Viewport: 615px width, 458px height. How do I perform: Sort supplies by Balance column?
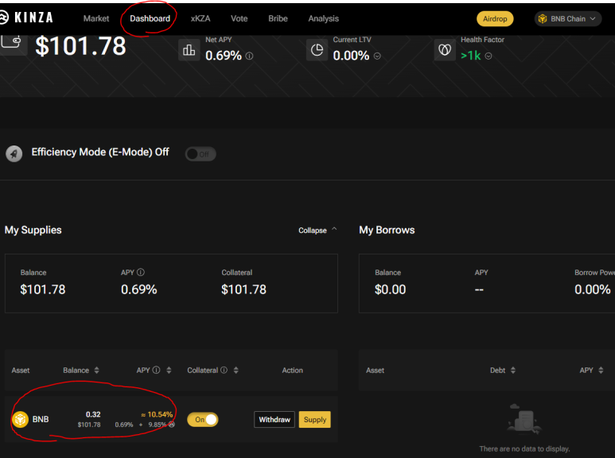(96, 371)
